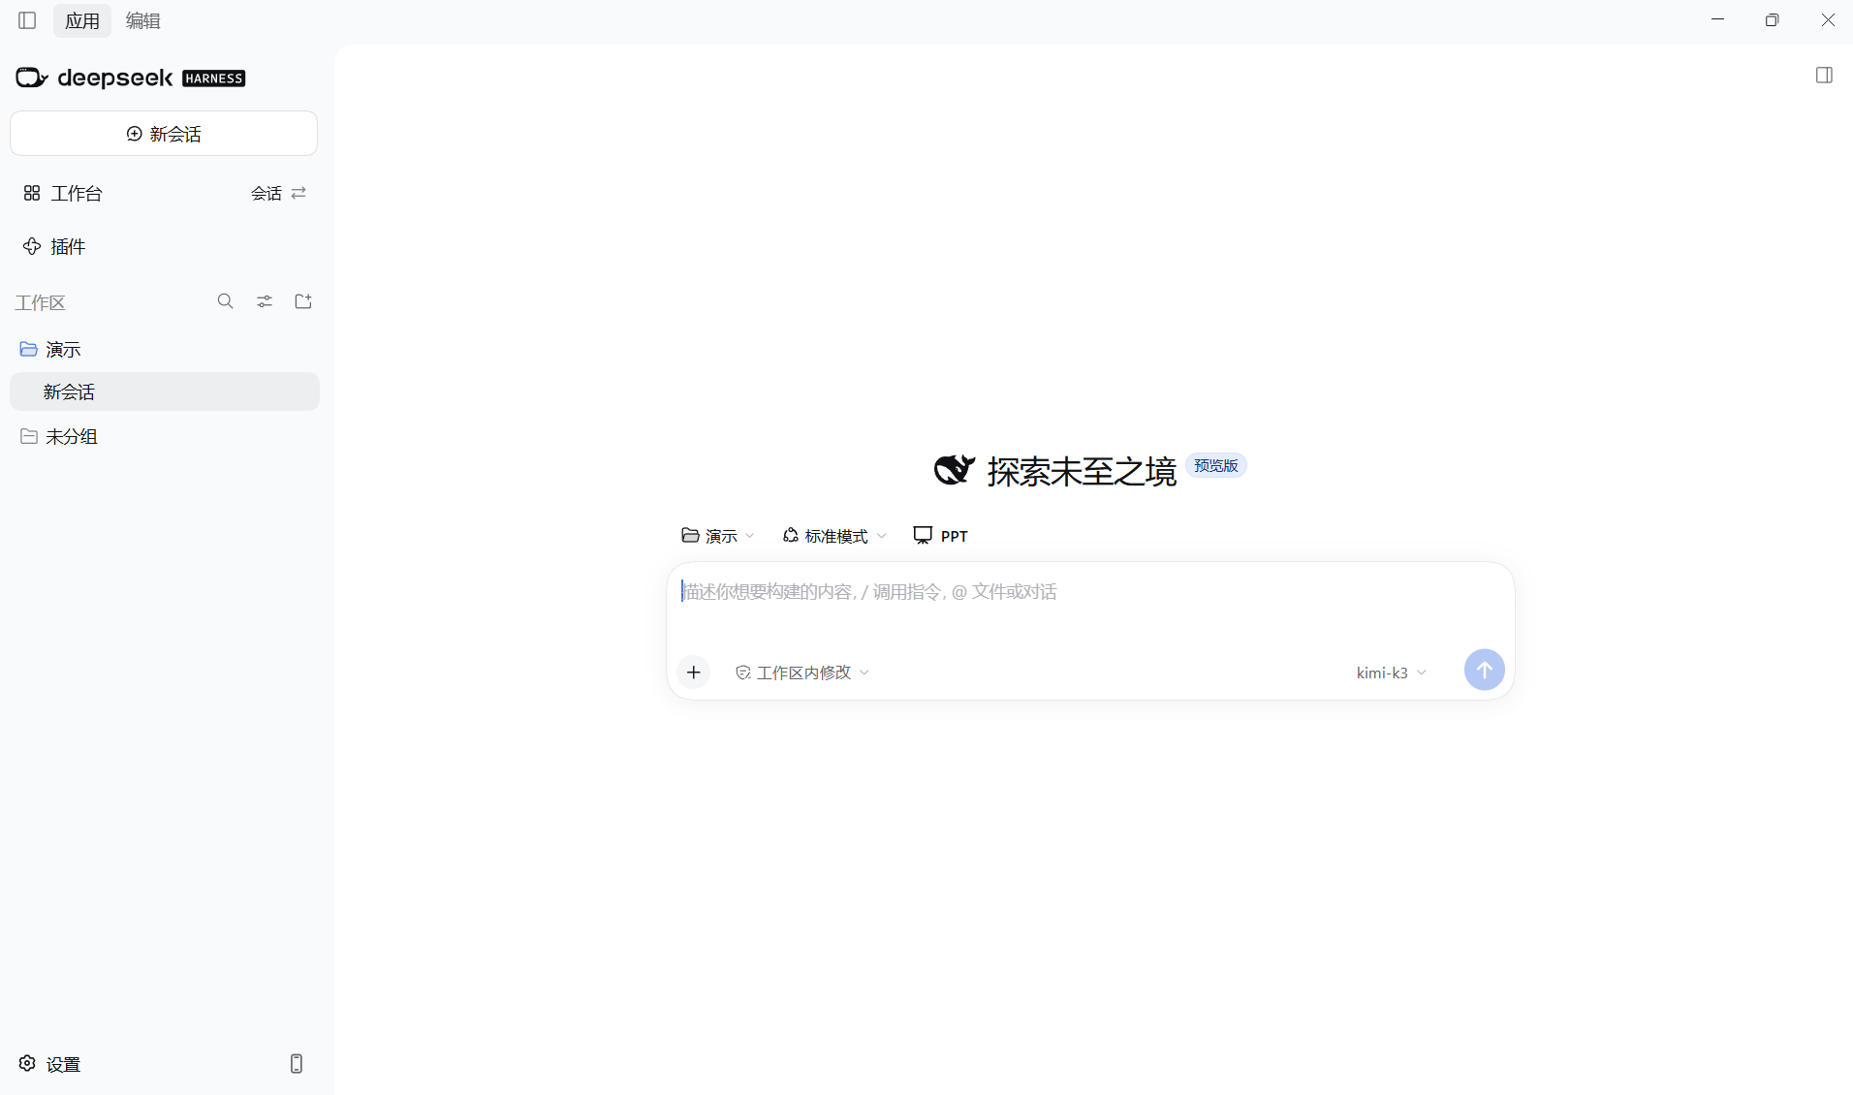Send message with the arrow button
This screenshot has height=1095, width=1853.
click(x=1484, y=670)
